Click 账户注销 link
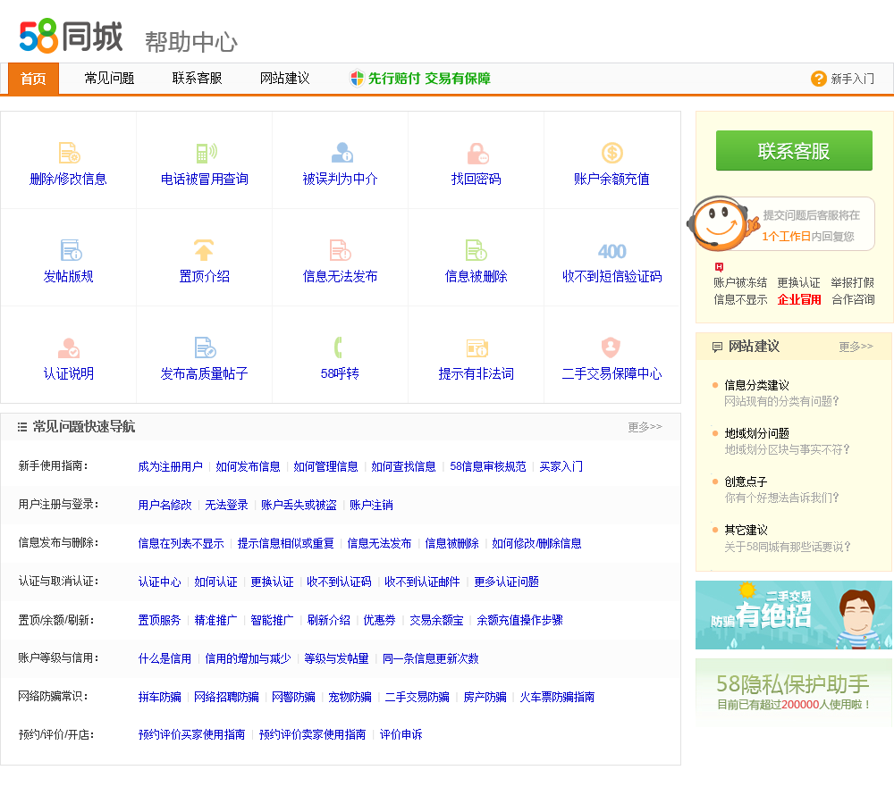 371,505
